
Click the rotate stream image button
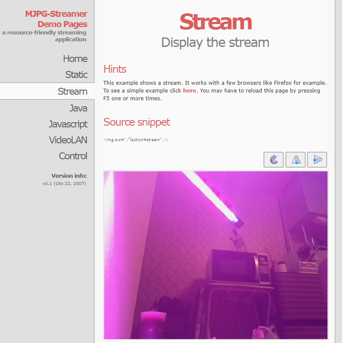(273, 160)
